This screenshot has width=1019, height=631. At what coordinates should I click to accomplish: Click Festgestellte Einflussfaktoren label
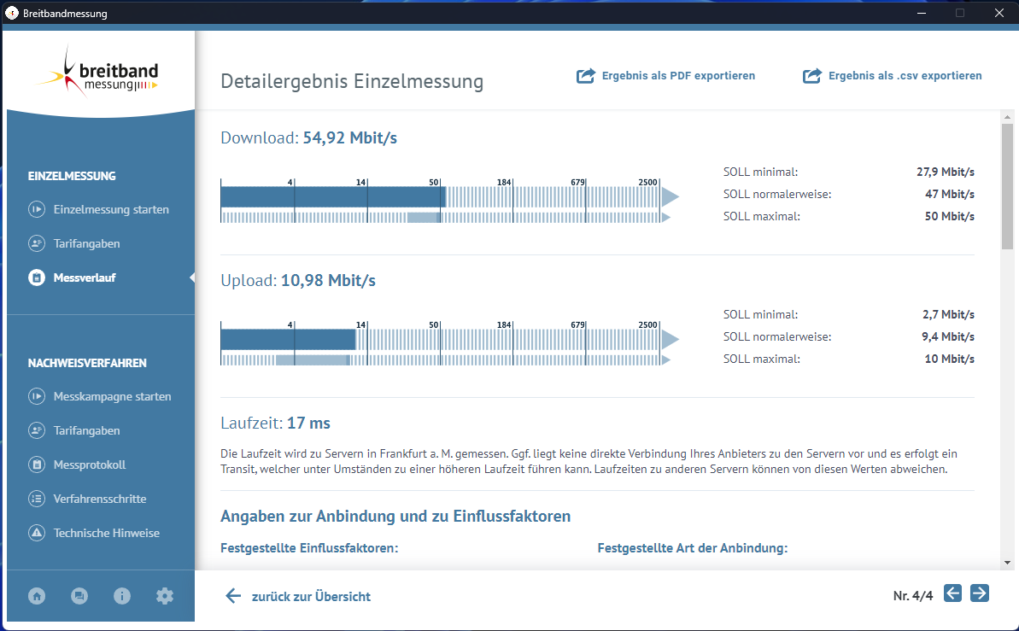[309, 548]
